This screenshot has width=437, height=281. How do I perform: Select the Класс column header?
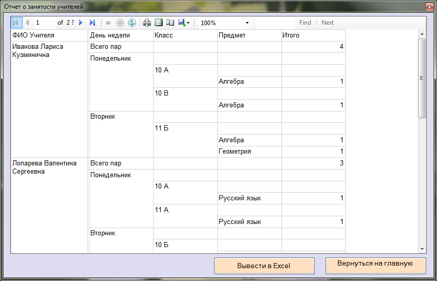[x=185, y=35]
